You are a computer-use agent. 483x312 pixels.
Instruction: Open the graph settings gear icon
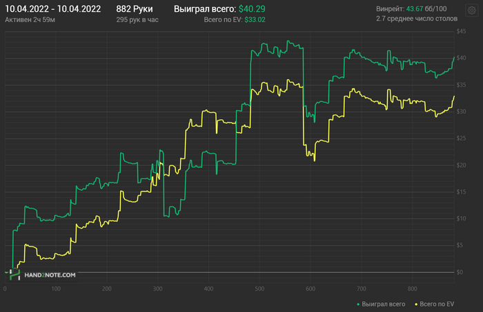point(471,10)
